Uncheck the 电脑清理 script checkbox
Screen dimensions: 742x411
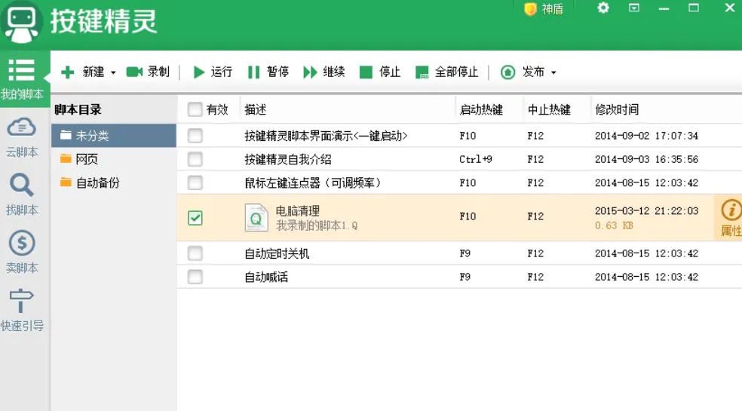click(195, 217)
